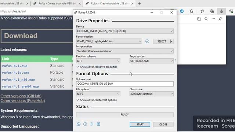Download rufus-4.1_x86.exe link
Viewport: 235px width, 132px height.
coord(18,80)
